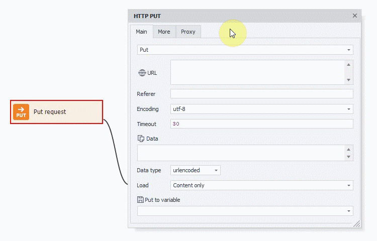Click into the Referer input field

click(x=262, y=93)
